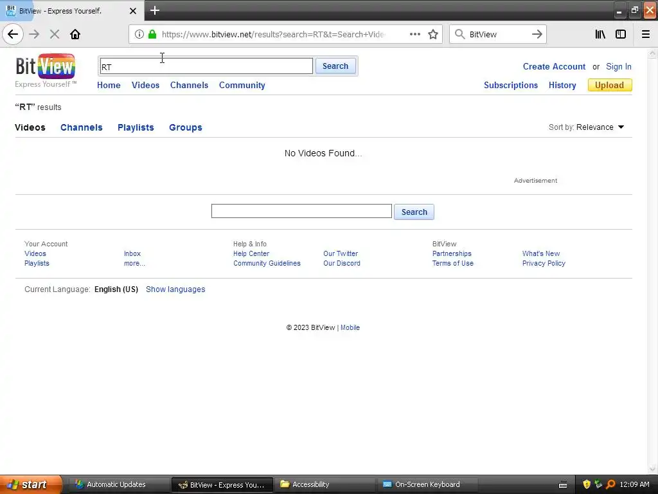Screen dimensions: 658x494
Task: Click the bottom Search button
Action: 414,212
